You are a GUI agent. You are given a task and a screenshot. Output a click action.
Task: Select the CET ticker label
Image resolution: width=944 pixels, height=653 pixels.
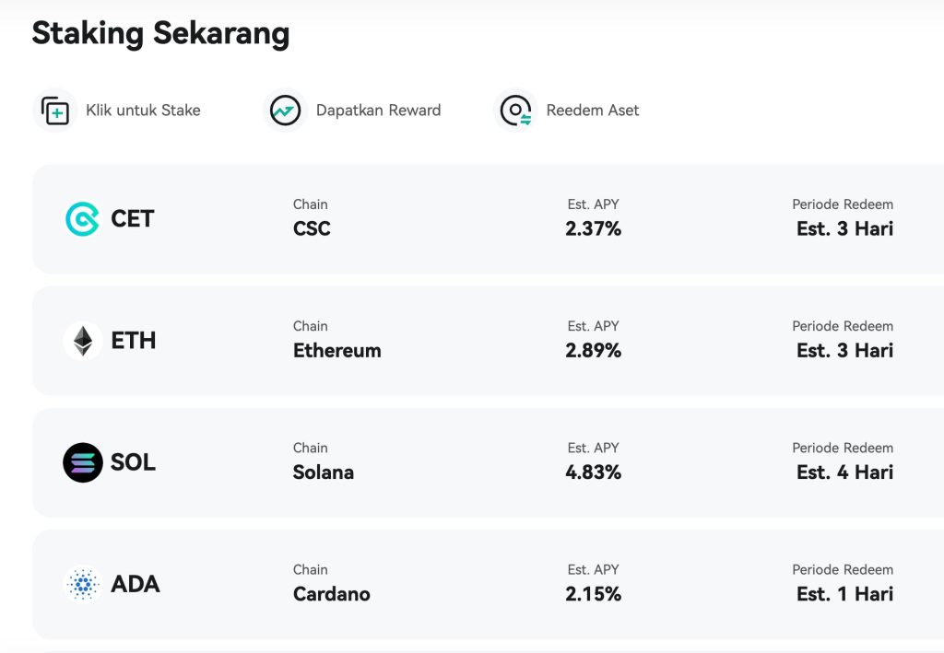[132, 218]
